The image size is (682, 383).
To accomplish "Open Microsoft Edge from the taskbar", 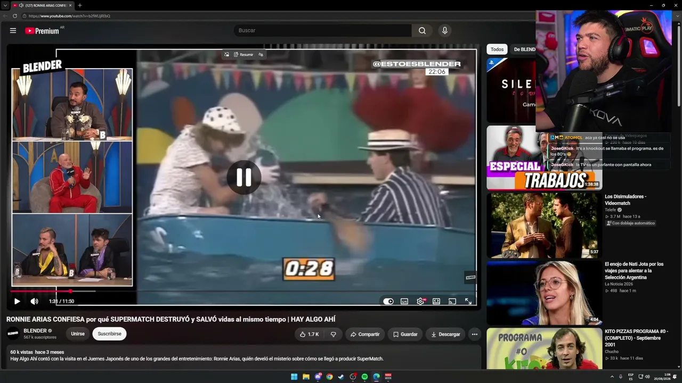I will (x=376, y=377).
